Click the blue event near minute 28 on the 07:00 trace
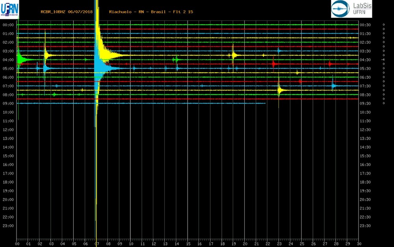The image size is (394, 247). pos(333,85)
